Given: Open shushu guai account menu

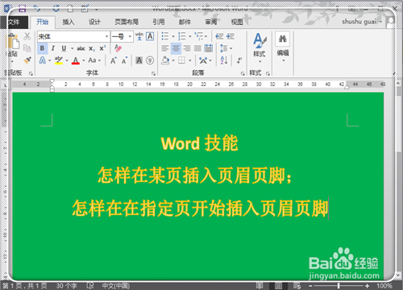Looking at the screenshot, I should [x=362, y=22].
